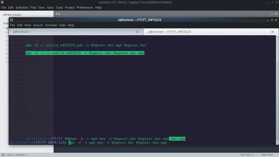The height and width of the screenshot is (157, 279).
Task: Minimize the Sublime Text window
Action: point(269,2)
